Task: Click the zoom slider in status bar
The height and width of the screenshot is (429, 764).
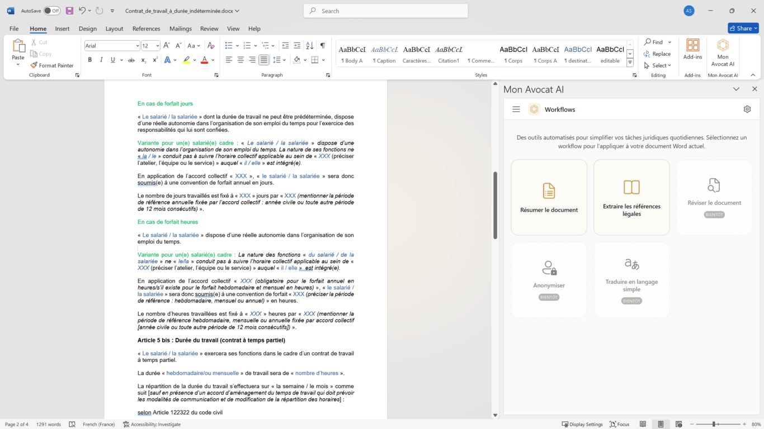Action: click(x=714, y=425)
